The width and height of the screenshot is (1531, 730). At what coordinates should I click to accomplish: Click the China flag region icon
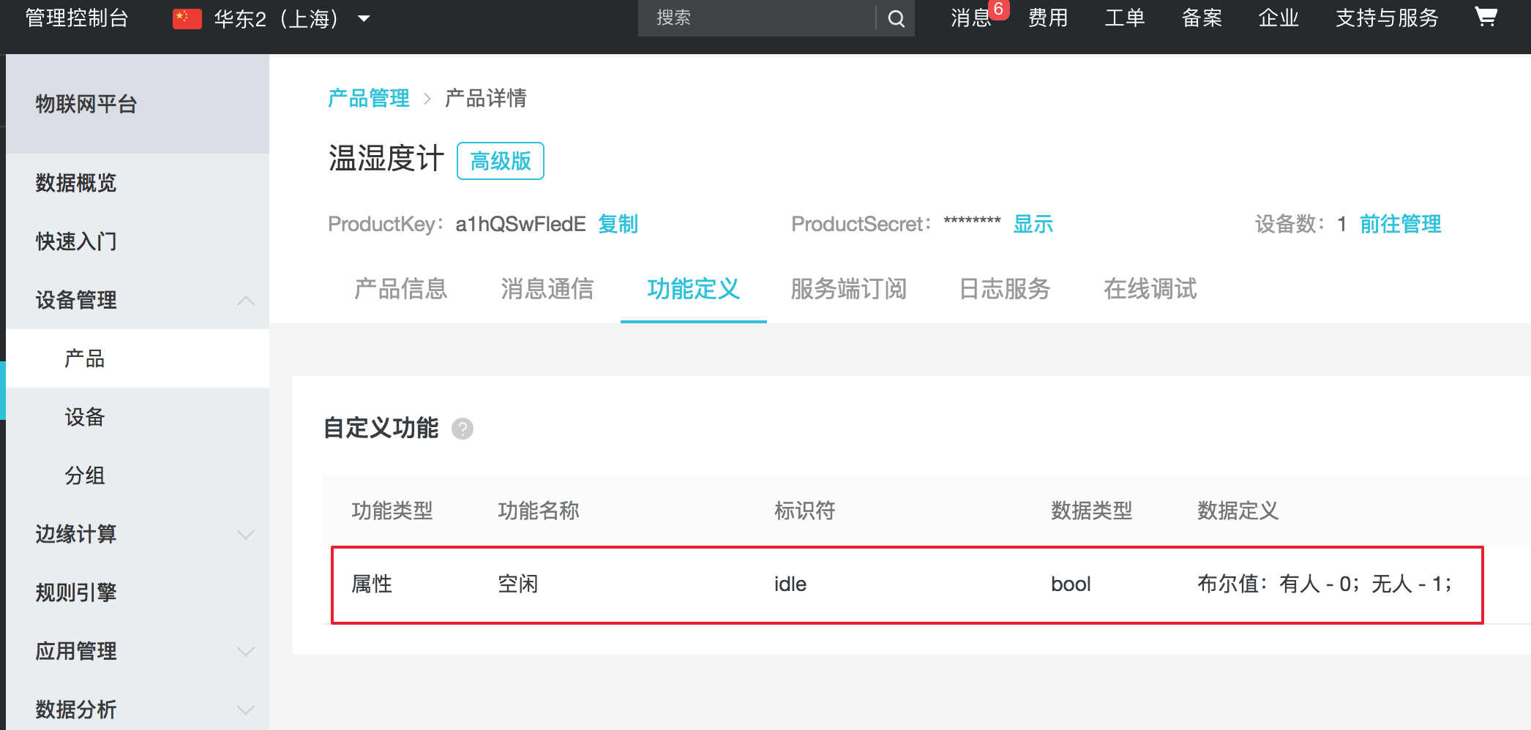pos(186,18)
